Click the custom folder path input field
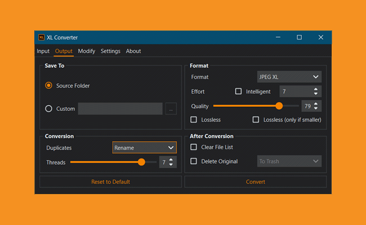The width and height of the screenshot is (366, 225). 120,109
